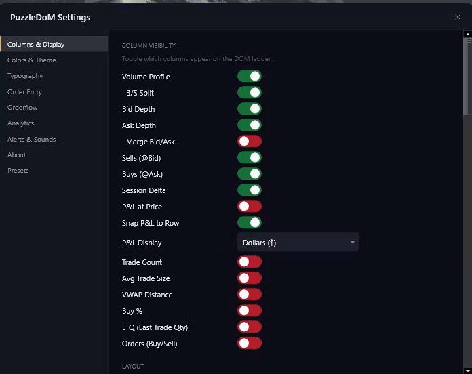The image size is (472, 374).
Task: Turn on LTQ (Last Trade Qty) toggle
Action: (250, 327)
